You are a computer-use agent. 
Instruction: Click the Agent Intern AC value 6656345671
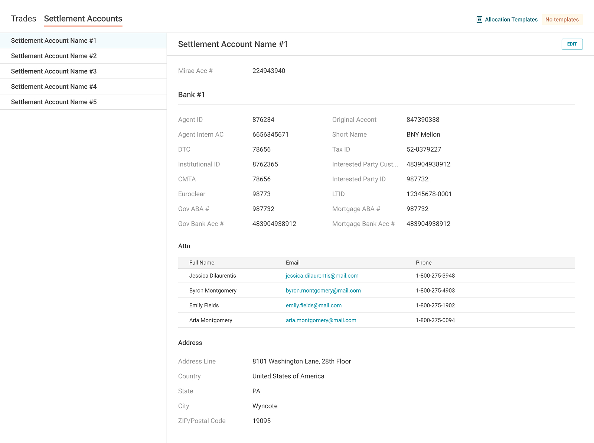click(x=271, y=135)
